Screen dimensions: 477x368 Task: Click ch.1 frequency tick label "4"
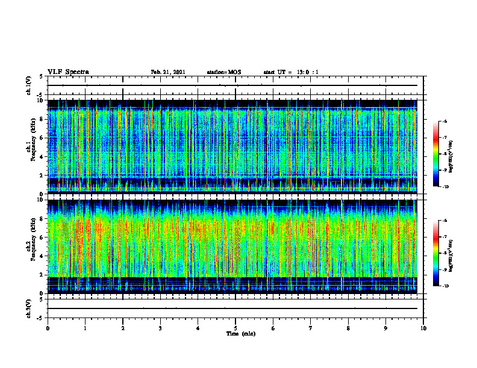coord(42,157)
